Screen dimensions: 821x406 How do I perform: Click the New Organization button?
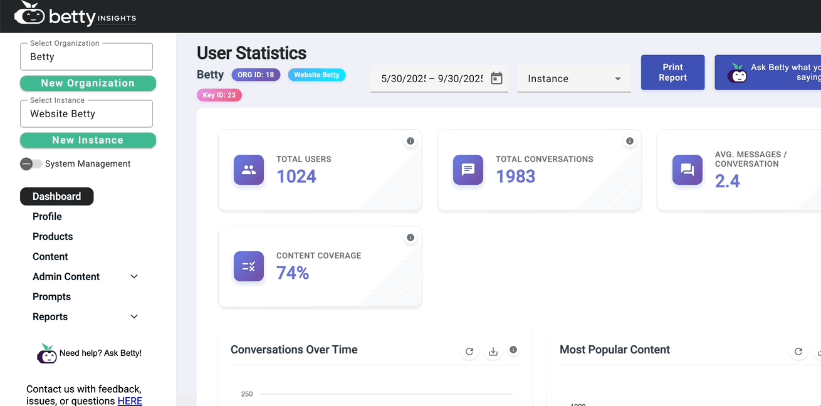(88, 83)
